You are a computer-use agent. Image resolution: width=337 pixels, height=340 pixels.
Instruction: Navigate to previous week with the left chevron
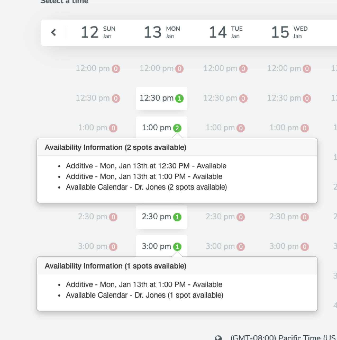tap(54, 33)
